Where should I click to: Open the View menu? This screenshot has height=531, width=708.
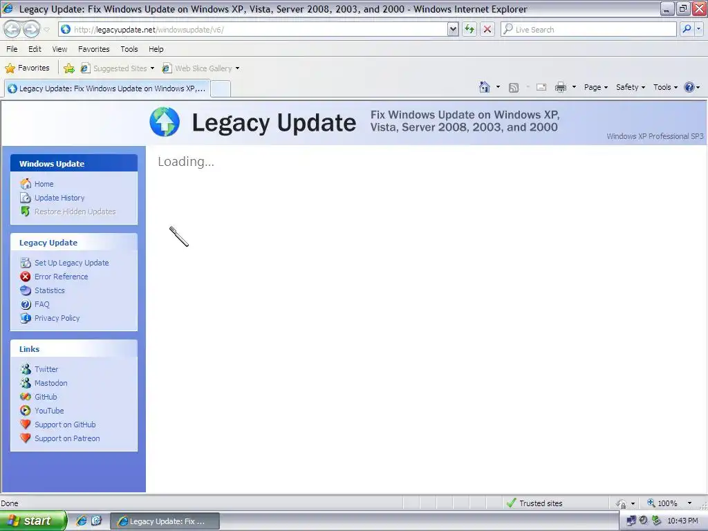coord(59,49)
